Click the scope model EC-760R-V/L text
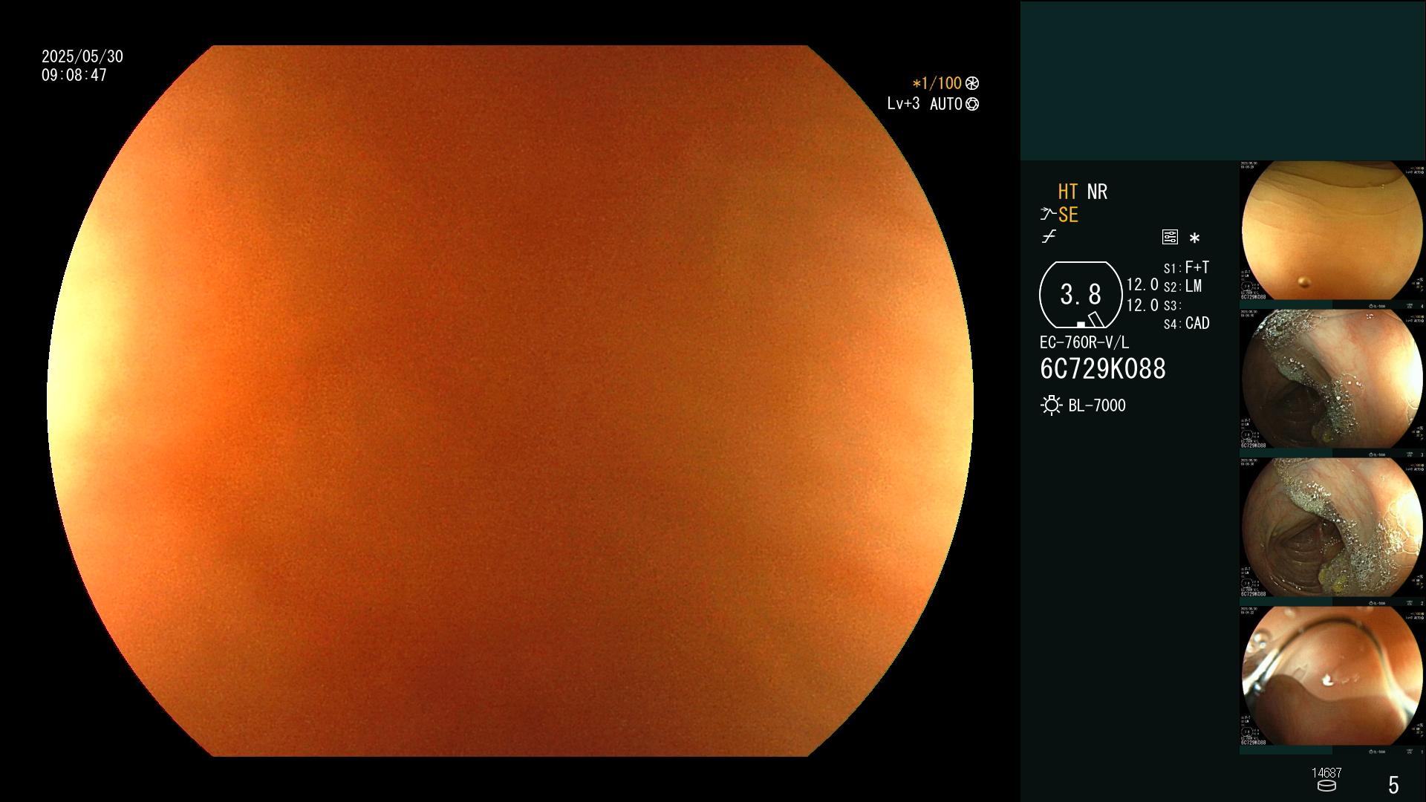Image resolution: width=1426 pixels, height=802 pixels. (1084, 342)
